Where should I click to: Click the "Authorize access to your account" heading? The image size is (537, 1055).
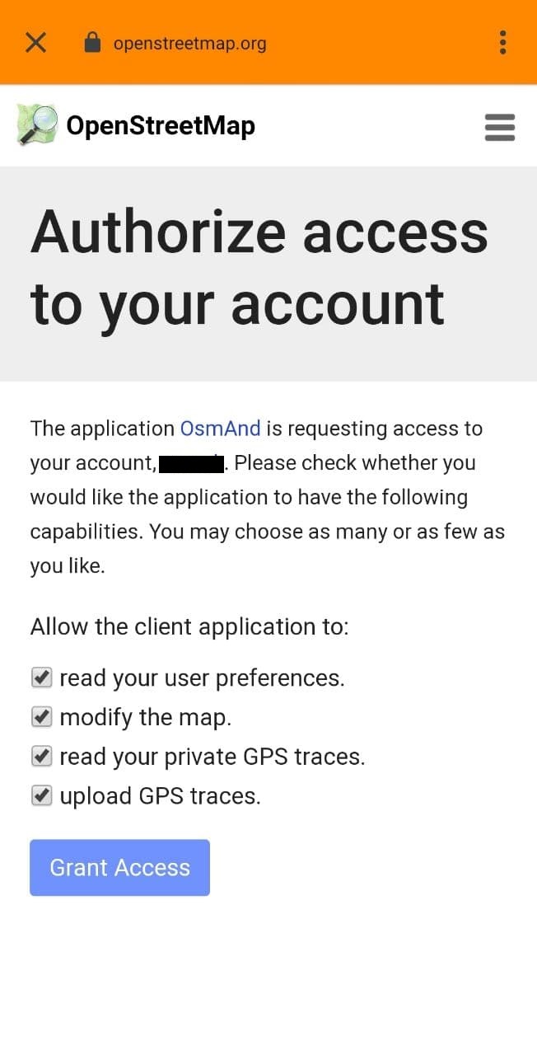[x=259, y=267]
